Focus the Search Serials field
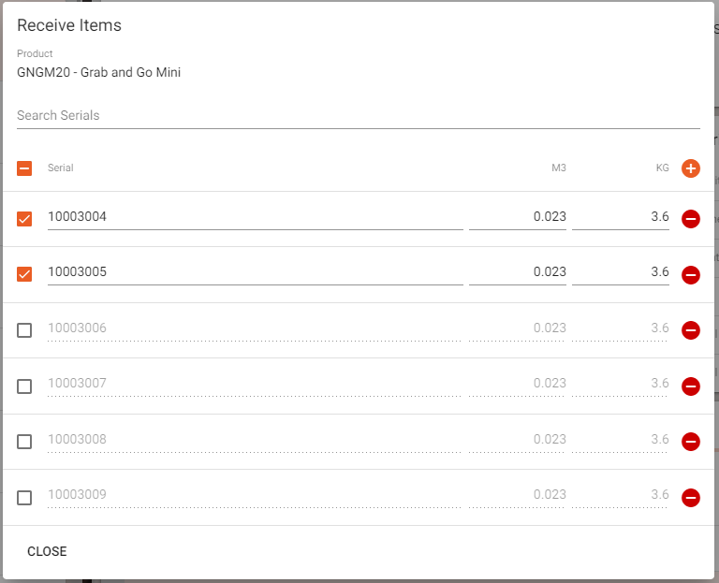This screenshot has height=583, width=719. click(x=359, y=115)
